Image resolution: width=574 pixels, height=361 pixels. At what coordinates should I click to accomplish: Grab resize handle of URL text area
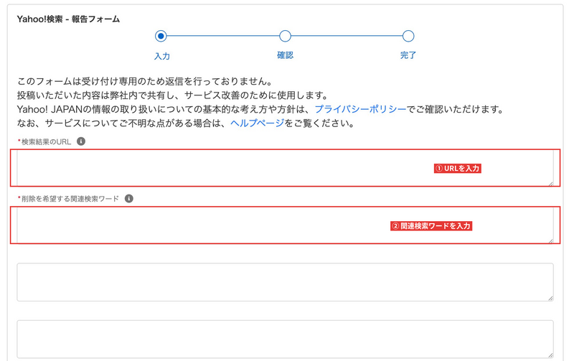pos(550,184)
